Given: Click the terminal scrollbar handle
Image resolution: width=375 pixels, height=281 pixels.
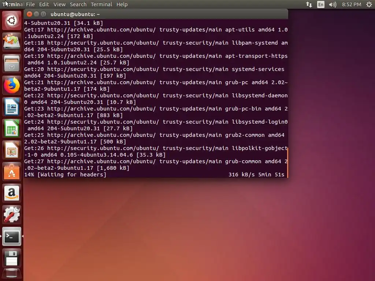Looking at the screenshot, I should [x=287, y=162].
